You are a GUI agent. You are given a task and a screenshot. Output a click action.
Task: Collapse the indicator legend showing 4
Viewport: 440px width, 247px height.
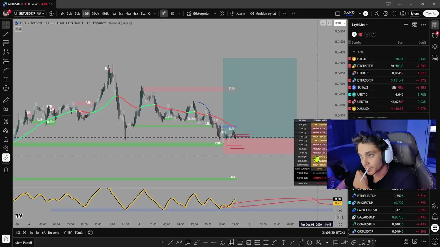click(x=18, y=29)
